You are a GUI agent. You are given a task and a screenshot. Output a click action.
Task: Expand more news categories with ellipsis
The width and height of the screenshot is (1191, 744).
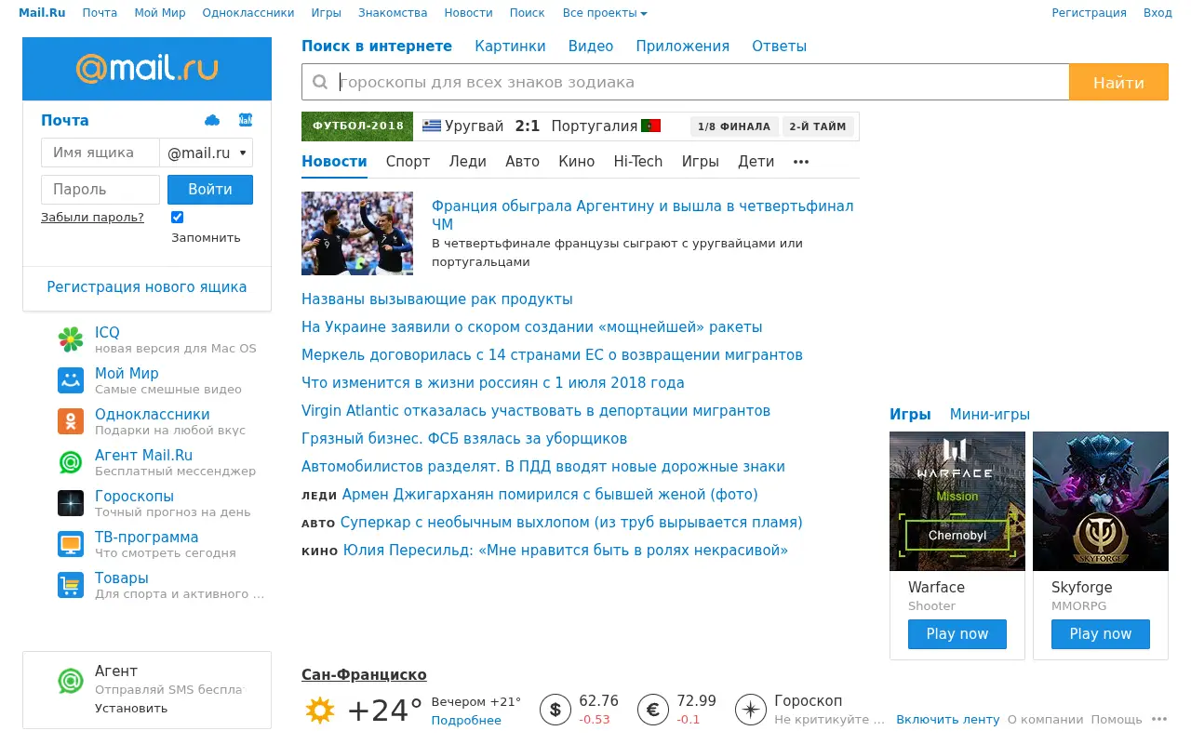click(801, 162)
